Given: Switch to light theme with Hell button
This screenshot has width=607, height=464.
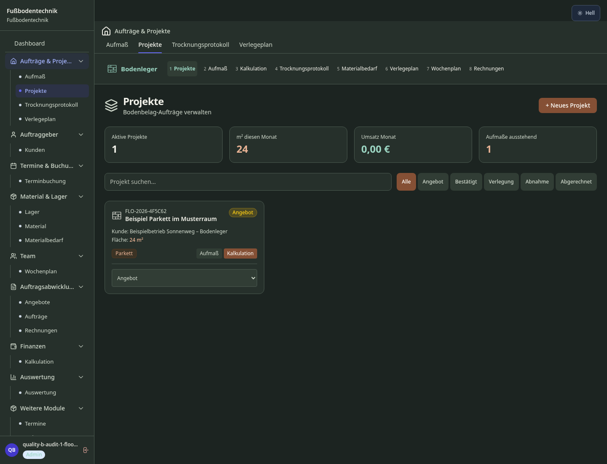Looking at the screenshot, I should [x=586, y=13].
